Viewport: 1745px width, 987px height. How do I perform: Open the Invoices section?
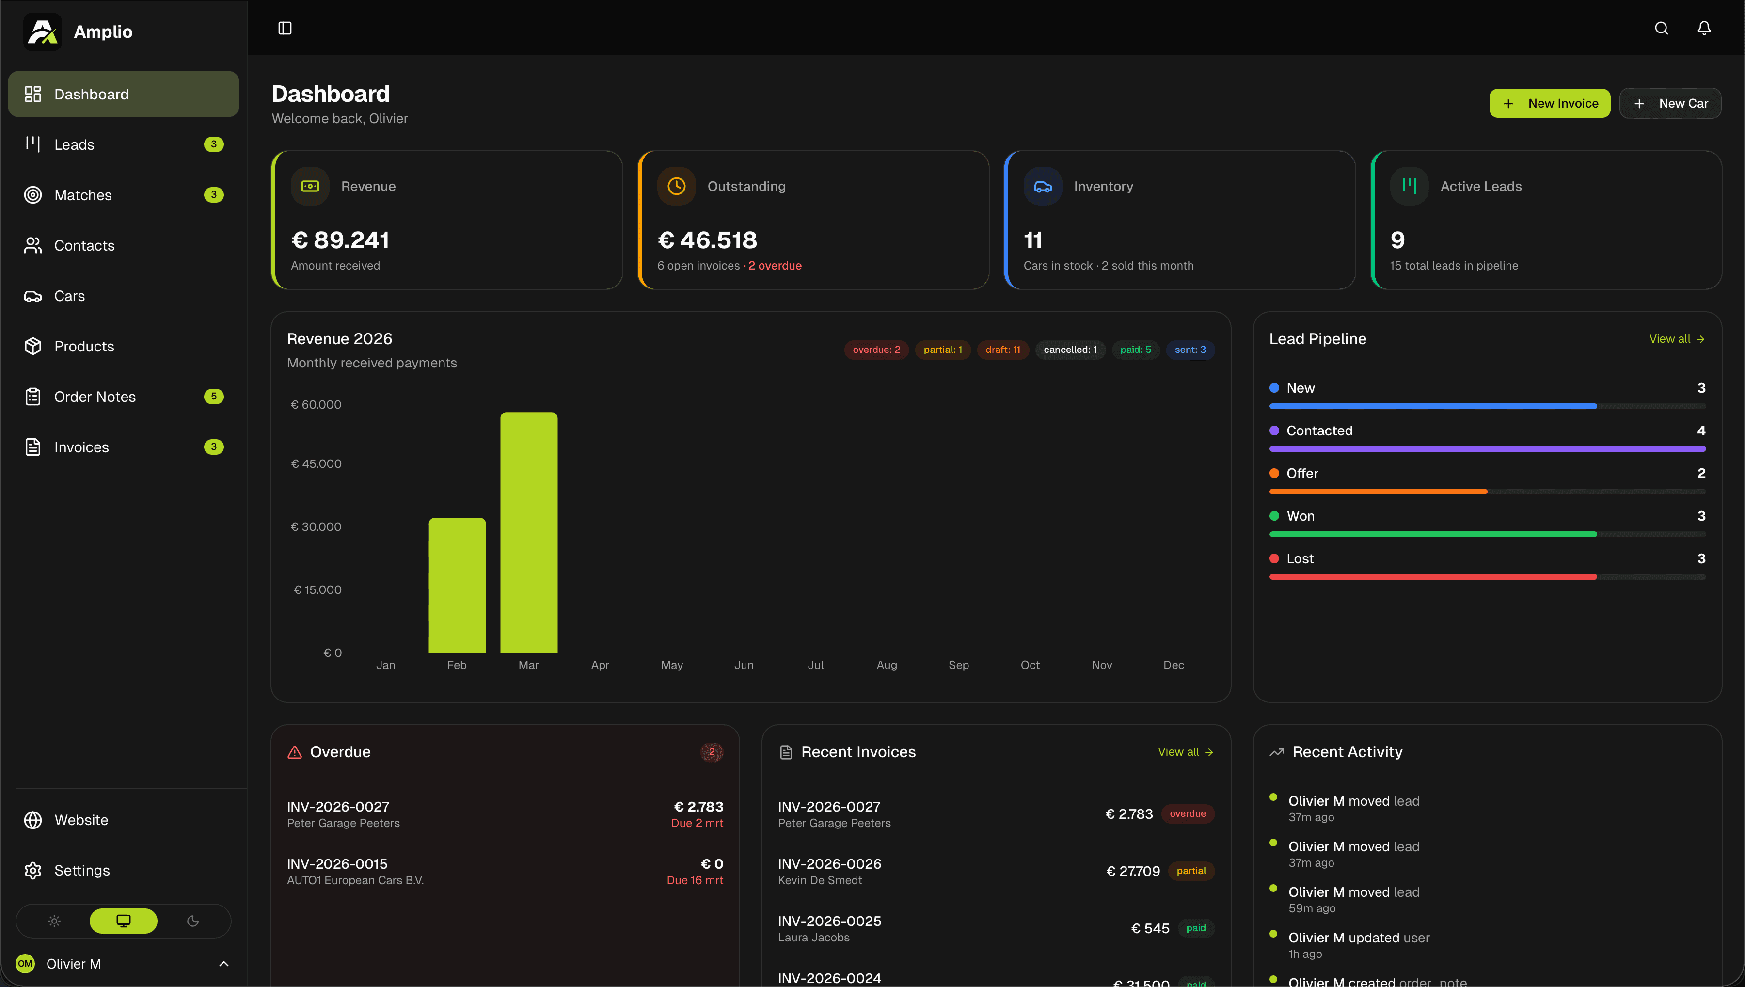(x=81, y=447)
